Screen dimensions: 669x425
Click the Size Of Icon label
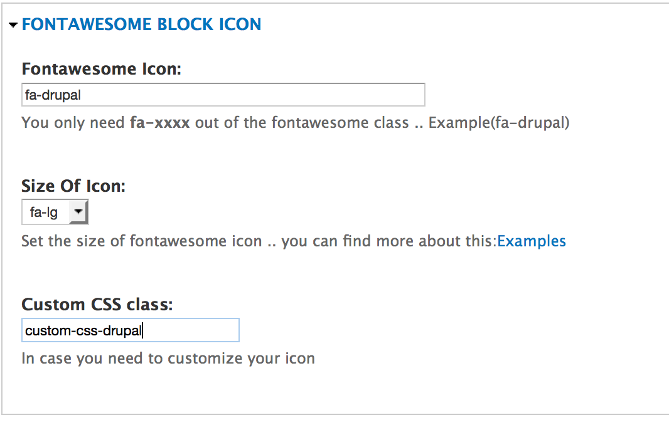coord(73,186)
